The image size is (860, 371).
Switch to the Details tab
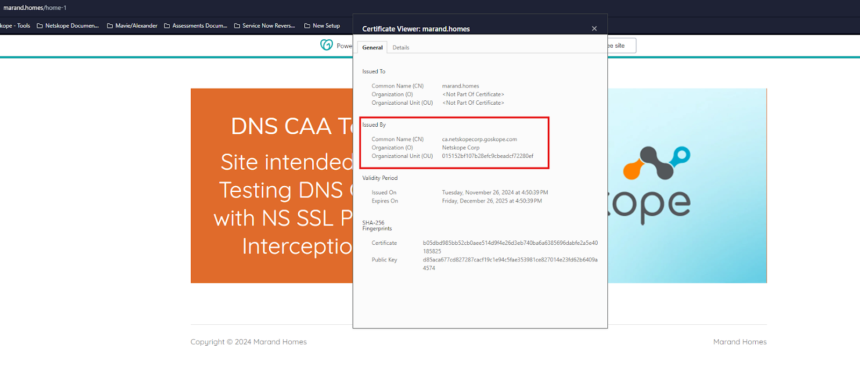coord(401,48)
